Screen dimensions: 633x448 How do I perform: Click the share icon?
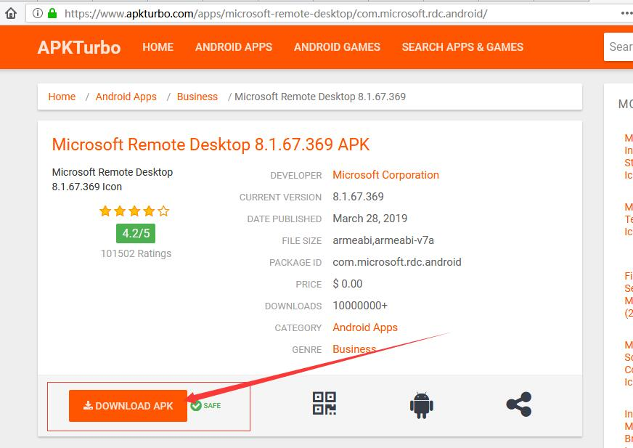point(519,404)
